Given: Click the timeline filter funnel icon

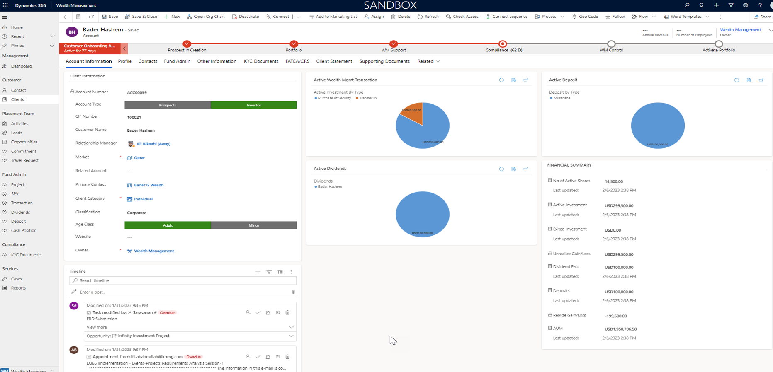Looking at the screenshot, I should pyautogui.click(x=269, y=272).
